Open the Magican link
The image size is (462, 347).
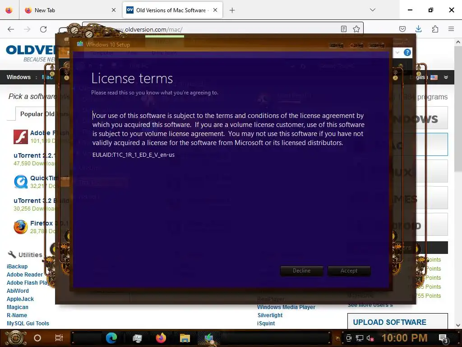(18, 307)
